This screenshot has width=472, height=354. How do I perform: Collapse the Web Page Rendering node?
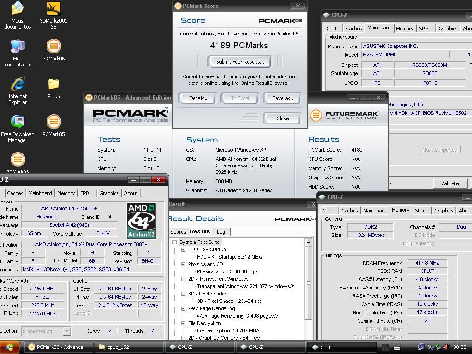(183, 308)
